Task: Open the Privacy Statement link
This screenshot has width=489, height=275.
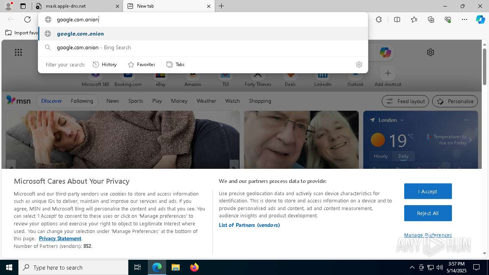Action: pos(60,238)
